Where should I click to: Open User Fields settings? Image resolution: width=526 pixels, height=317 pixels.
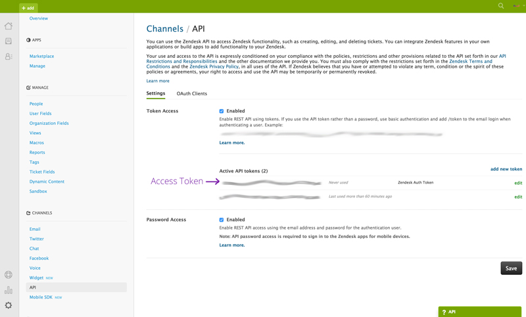click(40, 114)
